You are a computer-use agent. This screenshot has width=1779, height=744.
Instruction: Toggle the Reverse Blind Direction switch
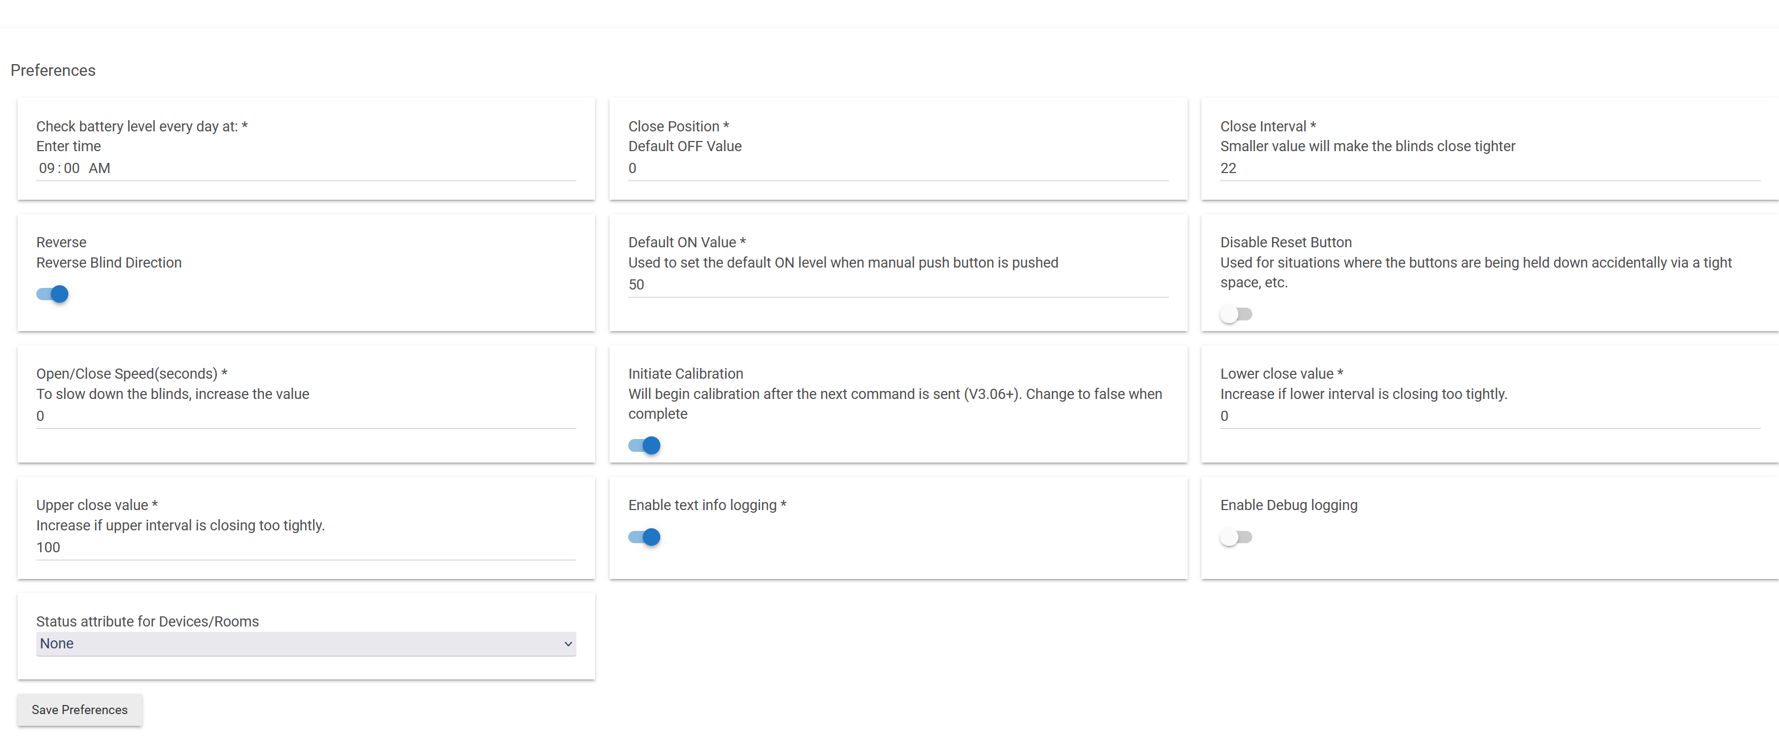52,294
